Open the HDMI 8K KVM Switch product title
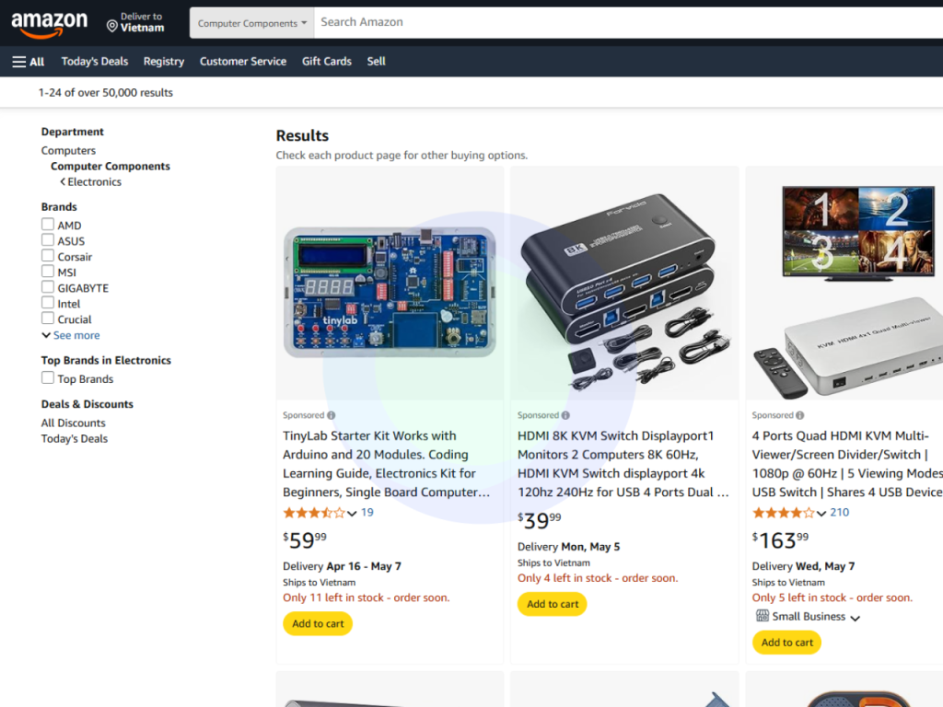This screenshot has width=943, height=707. 623,464
